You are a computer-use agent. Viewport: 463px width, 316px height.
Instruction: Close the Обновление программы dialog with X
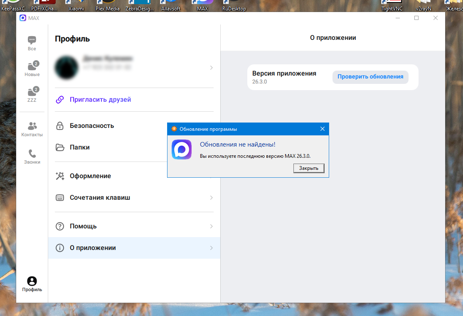[323, 129]
